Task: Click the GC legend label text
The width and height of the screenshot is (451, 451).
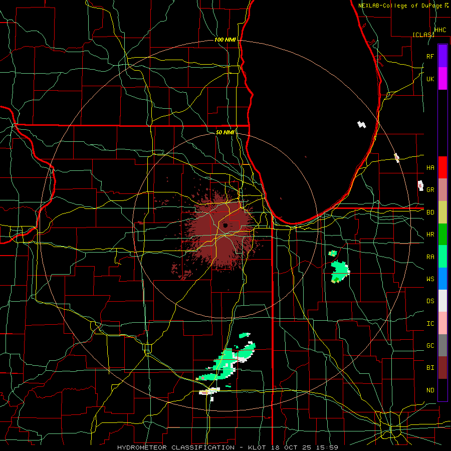Action: tap(430, 345)
